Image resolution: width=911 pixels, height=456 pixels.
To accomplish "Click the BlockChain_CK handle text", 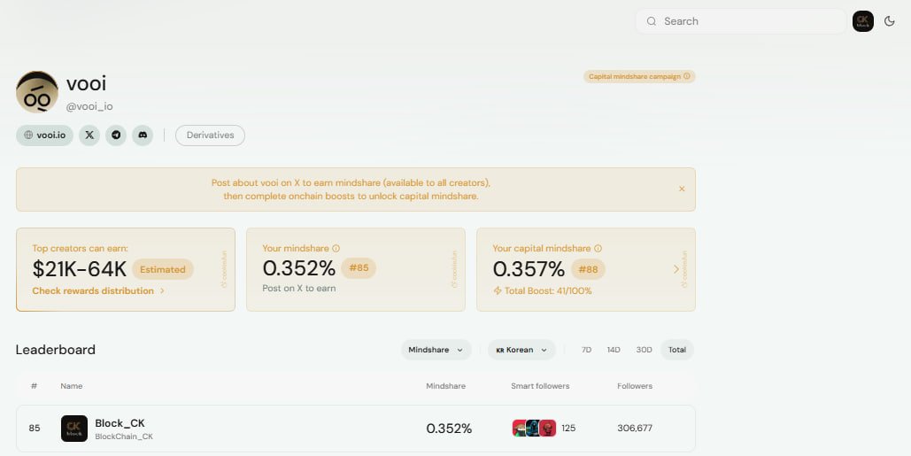I will tap(124, 437).
